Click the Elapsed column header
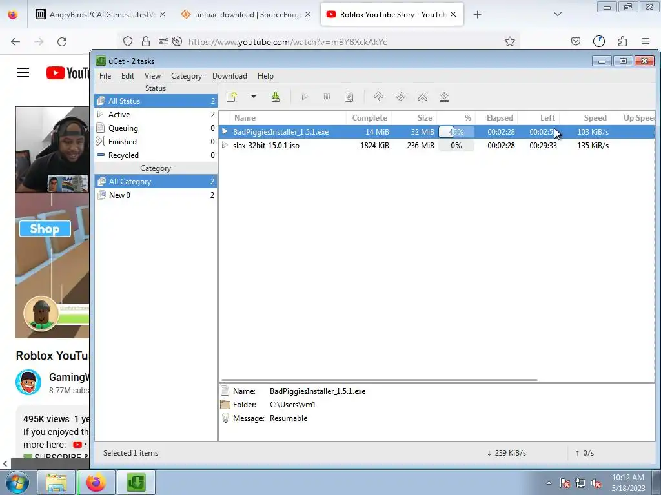Screen dimensions: 661x495 496,118
